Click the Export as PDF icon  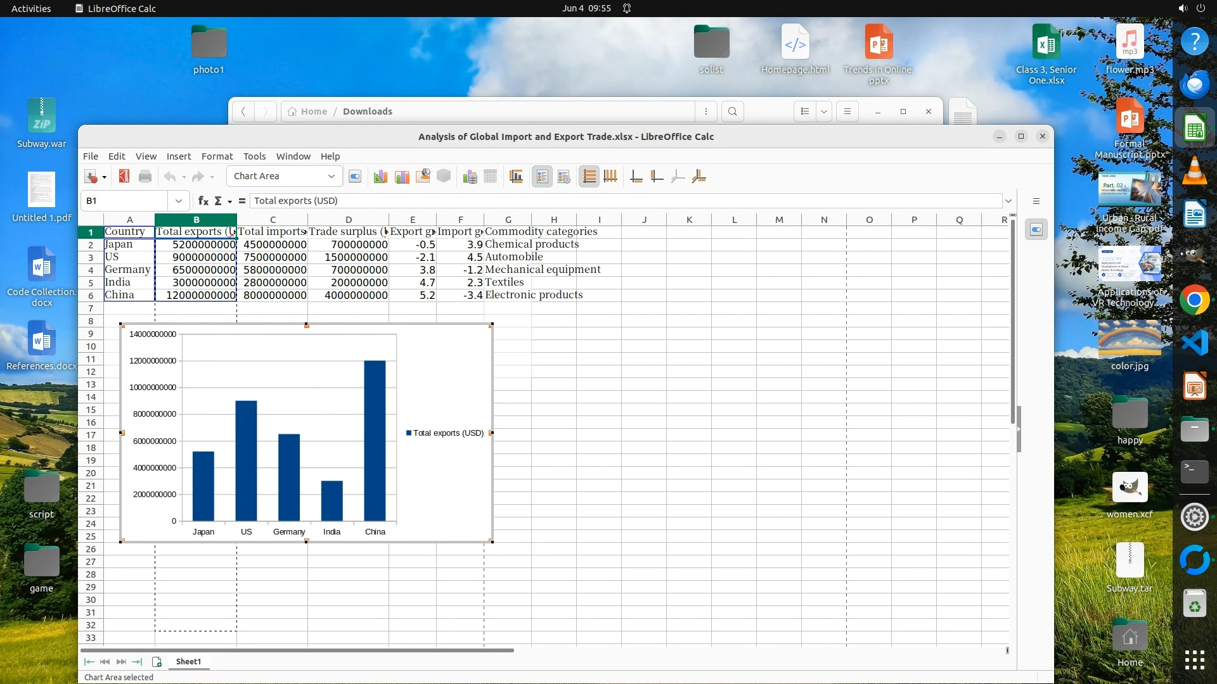coord(124,177)
